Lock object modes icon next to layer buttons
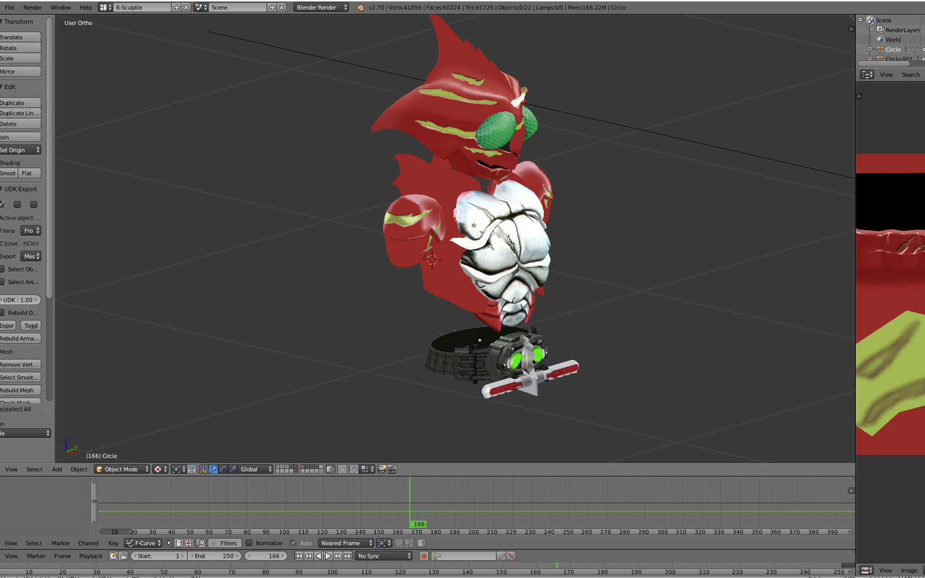The height and width of the screenshot is (578, 925). click(x=330, y=469)
